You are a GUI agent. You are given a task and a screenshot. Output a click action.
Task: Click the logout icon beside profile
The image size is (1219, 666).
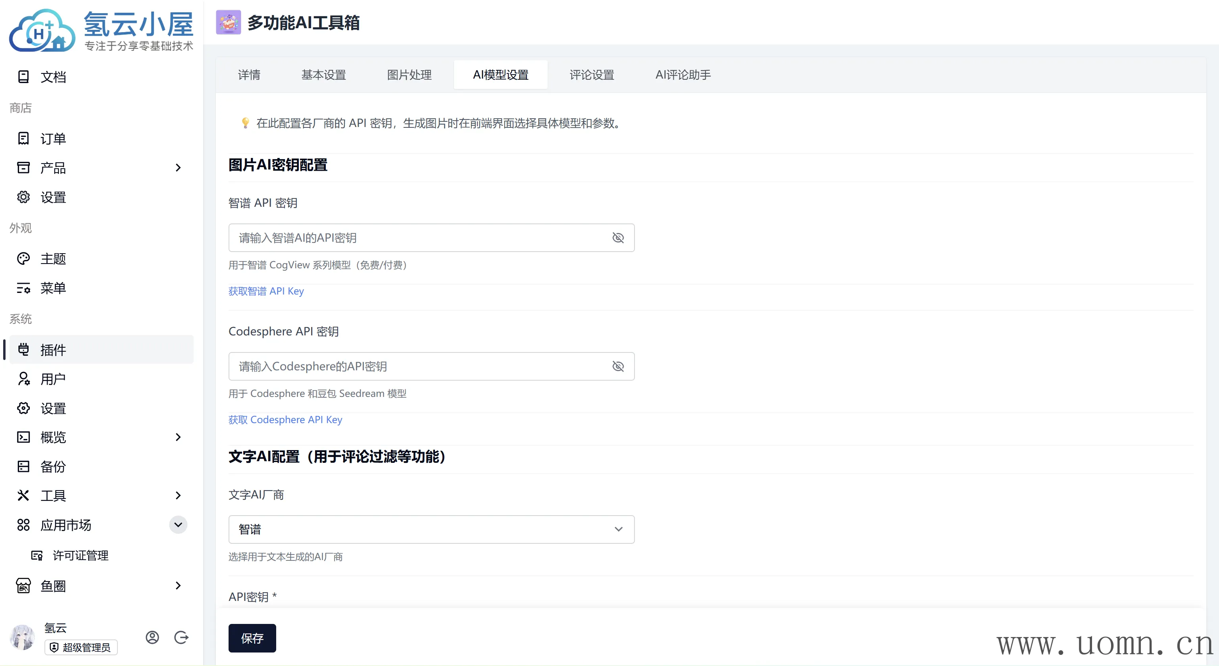pos(181,637)
